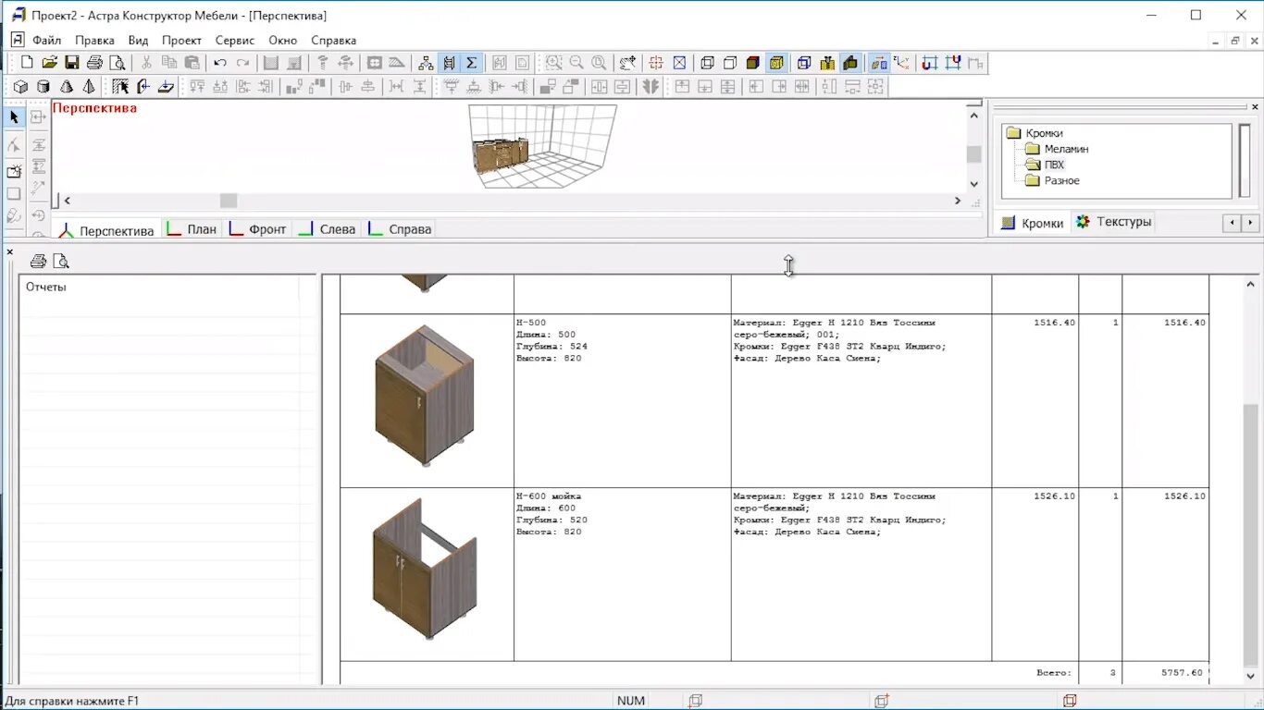The width and height of the screenshot is (1264, 710).
Task: Click panel tabs left scroll arrow
Action: [1232, 223]
